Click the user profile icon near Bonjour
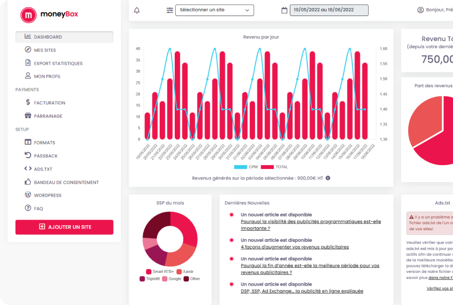This screenshot has width=453, height=305. tap(420, 10)
